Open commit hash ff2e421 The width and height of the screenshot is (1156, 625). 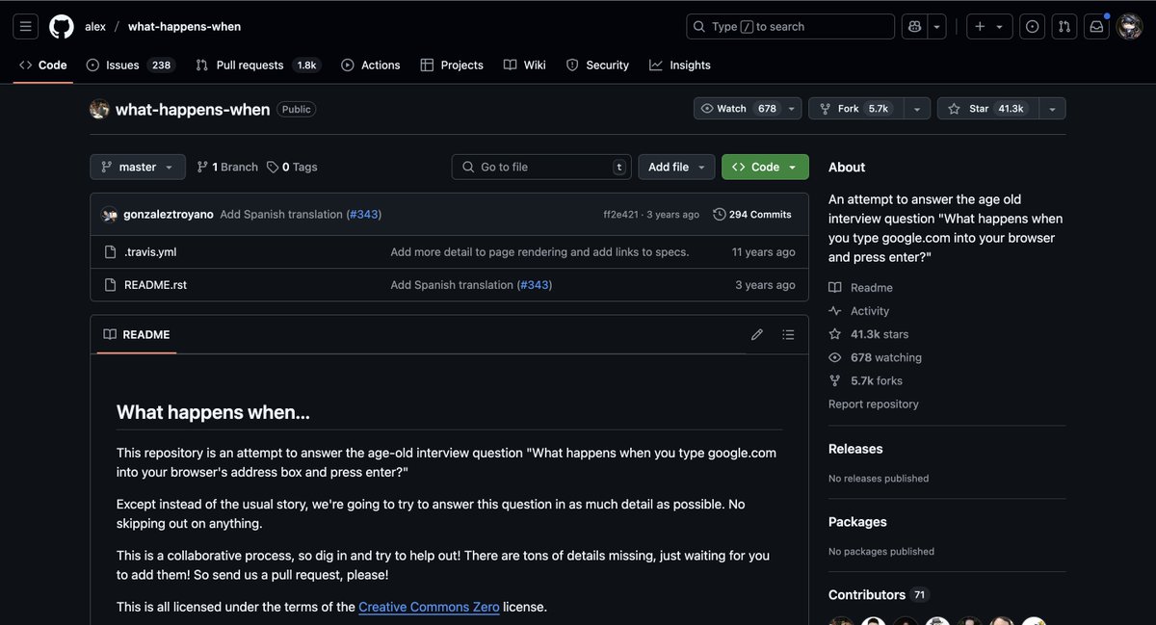[620, 215]
